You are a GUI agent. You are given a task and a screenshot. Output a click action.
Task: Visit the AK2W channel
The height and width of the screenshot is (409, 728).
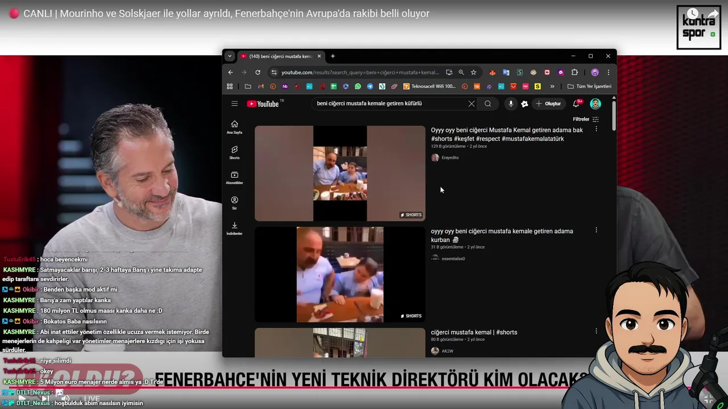[448, 351]
